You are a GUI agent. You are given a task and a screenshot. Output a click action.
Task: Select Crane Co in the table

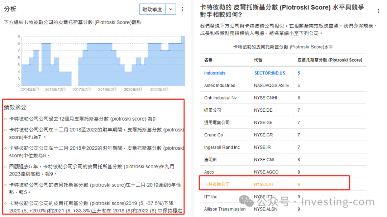pyautogui.click(x=214, y=135)
